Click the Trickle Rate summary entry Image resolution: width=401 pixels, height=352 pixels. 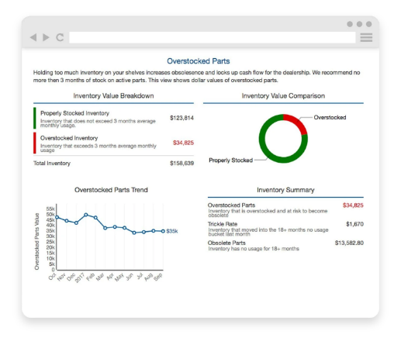click(285, 229)
